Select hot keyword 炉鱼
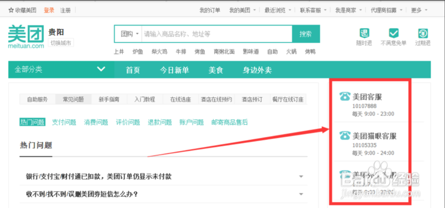 tap(138, 52)
